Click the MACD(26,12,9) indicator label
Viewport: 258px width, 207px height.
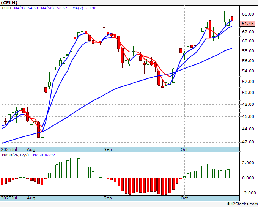(x=15, y=155)
